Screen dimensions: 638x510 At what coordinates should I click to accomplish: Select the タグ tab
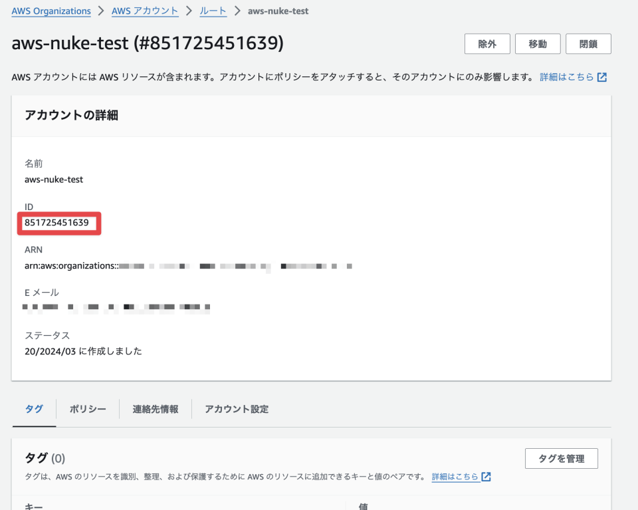(x=33, y=409)
